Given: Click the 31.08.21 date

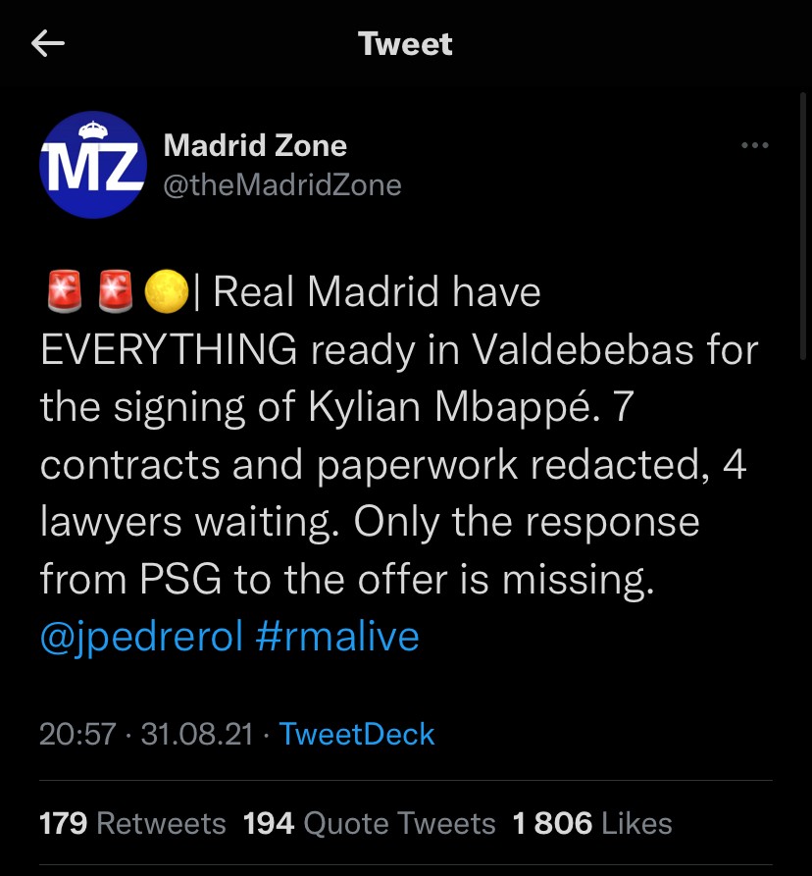Looking at the screenshot, I should (x=197, y=734).
